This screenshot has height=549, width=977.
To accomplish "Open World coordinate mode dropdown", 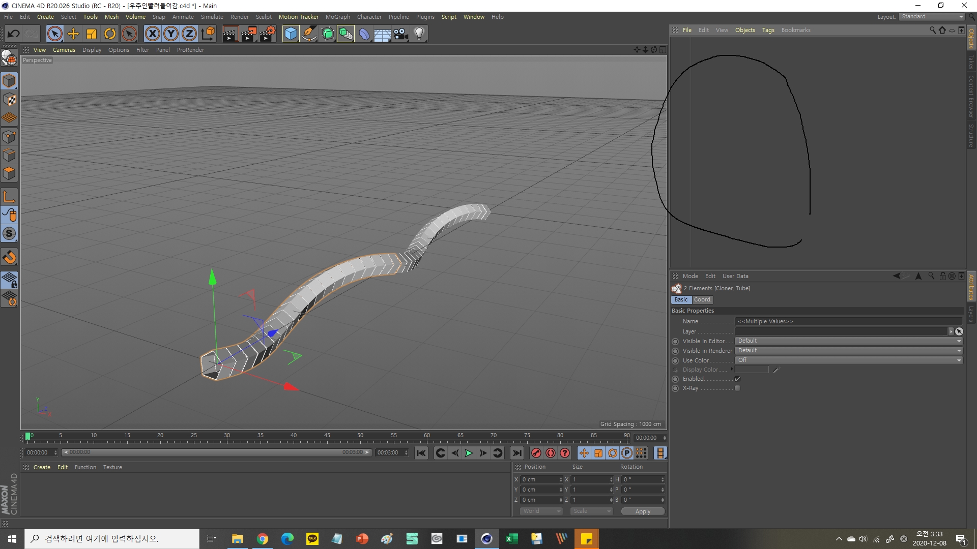I will pyautogui.click(x=541, y=511).
